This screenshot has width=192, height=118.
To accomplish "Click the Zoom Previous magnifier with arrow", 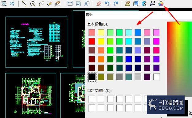I will [12, 4].
